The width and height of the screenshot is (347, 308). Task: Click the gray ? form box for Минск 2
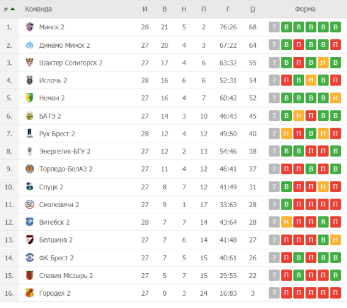[274, 27]
